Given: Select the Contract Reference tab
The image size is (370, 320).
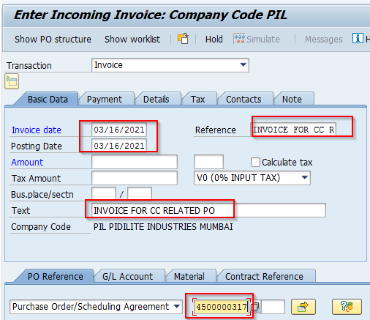Looking at the screenshot, I should [x=264, y=277].
